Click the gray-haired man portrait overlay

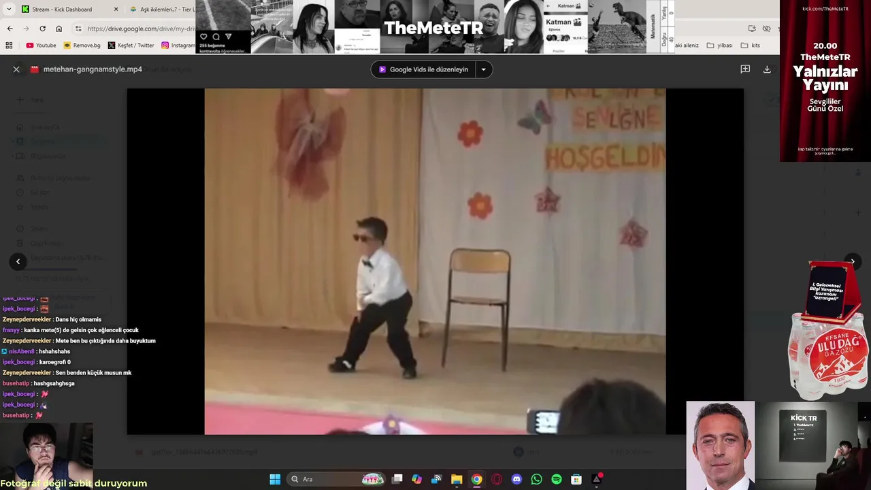click(721, 445)
